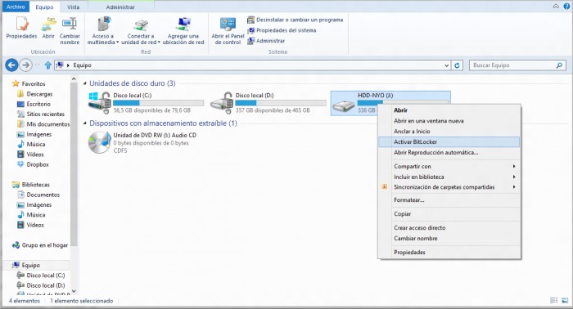Open Disco local (C:) in sidebar tree
Screen dimensions: 573x309
(41, 275)
